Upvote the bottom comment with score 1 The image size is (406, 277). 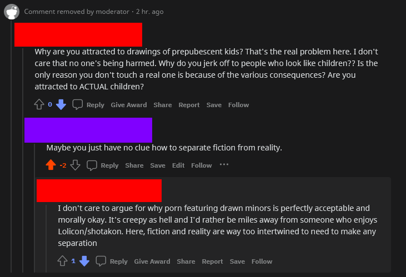(62, 261)
